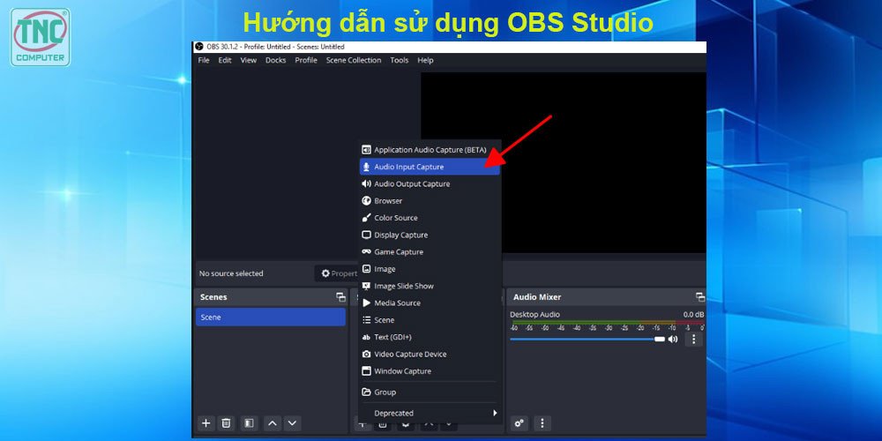
Task: Select the Scene item in Scenes list
Action: (x=270, y=318)
